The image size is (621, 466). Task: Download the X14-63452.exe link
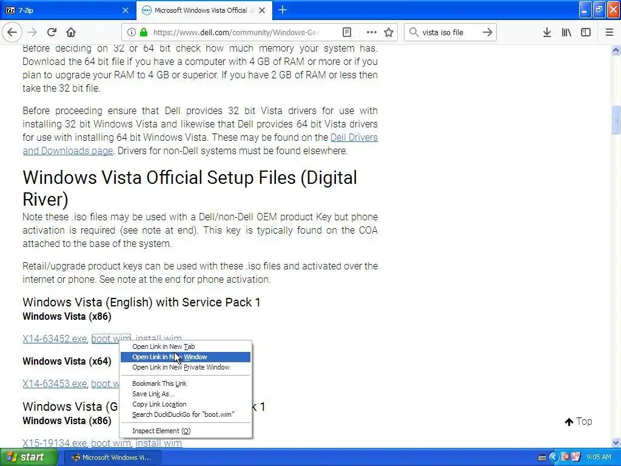pos(55,339)
